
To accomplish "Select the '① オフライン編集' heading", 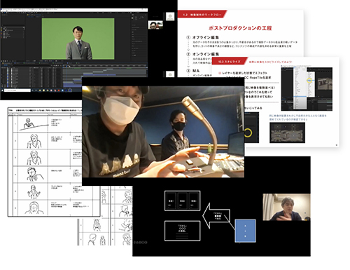I will [x=202, y=37].
